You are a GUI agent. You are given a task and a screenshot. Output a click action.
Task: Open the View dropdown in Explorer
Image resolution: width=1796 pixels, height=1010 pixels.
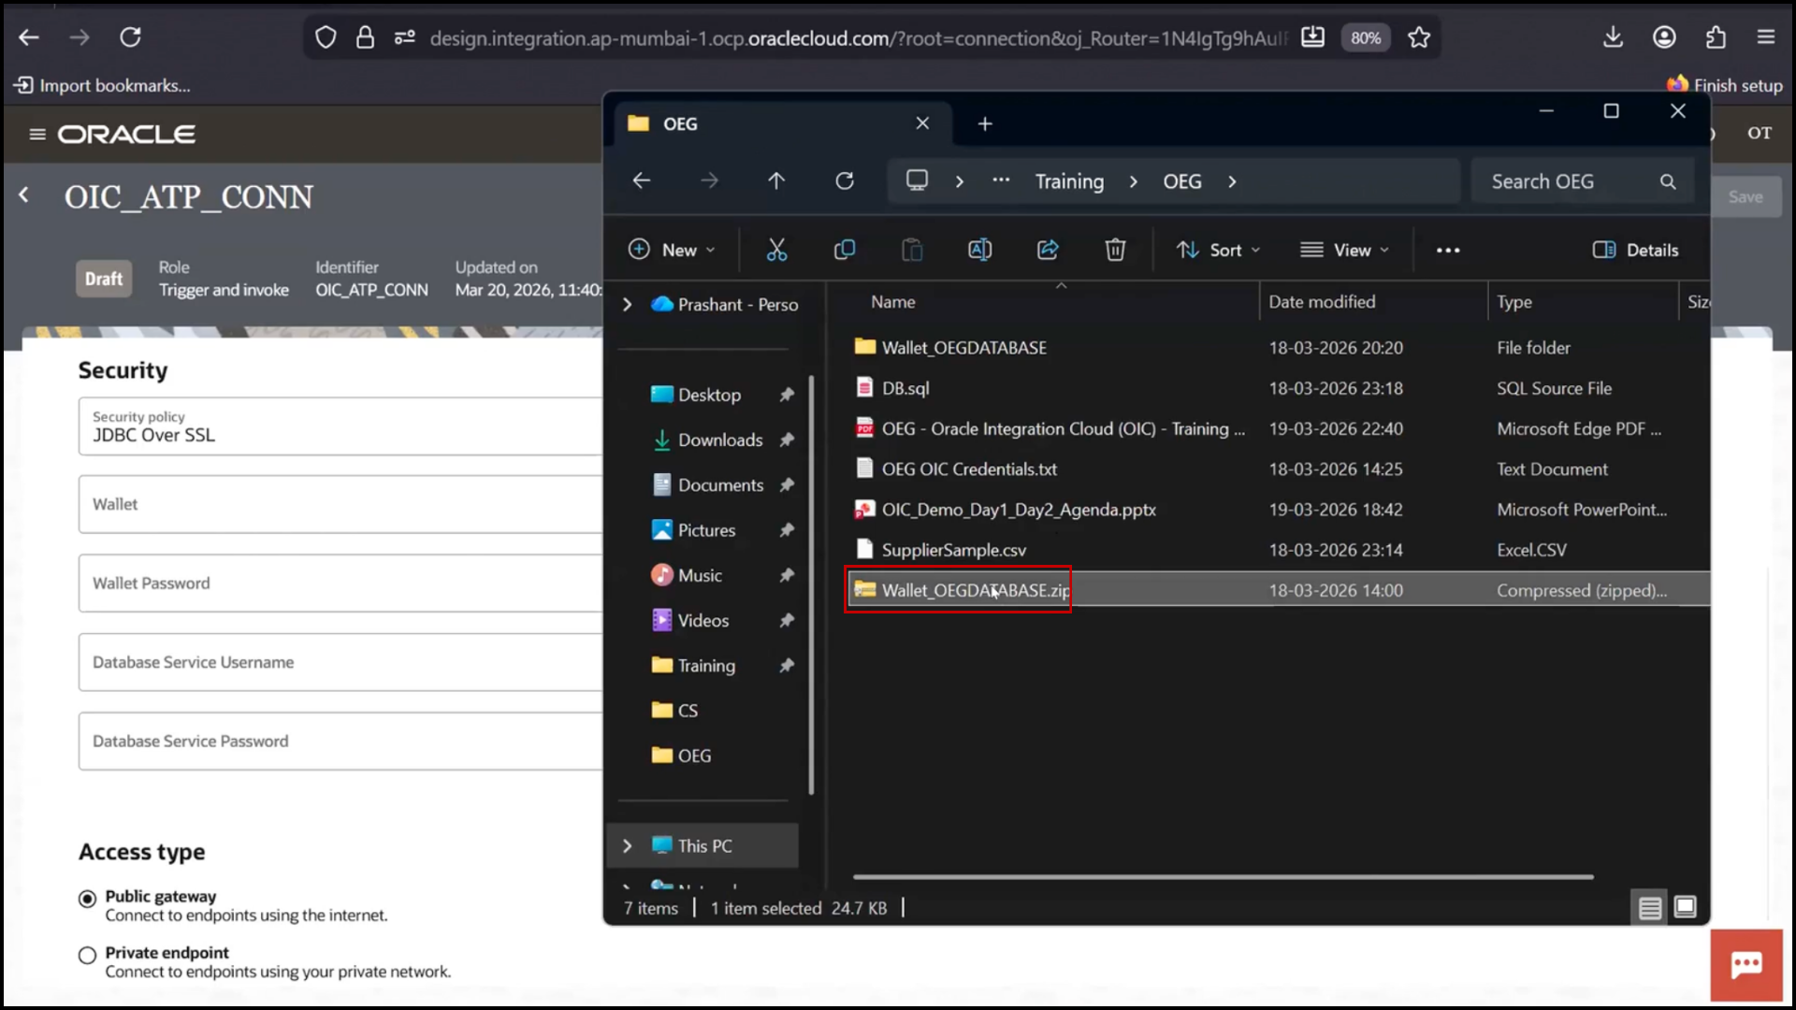[1345, 250]
